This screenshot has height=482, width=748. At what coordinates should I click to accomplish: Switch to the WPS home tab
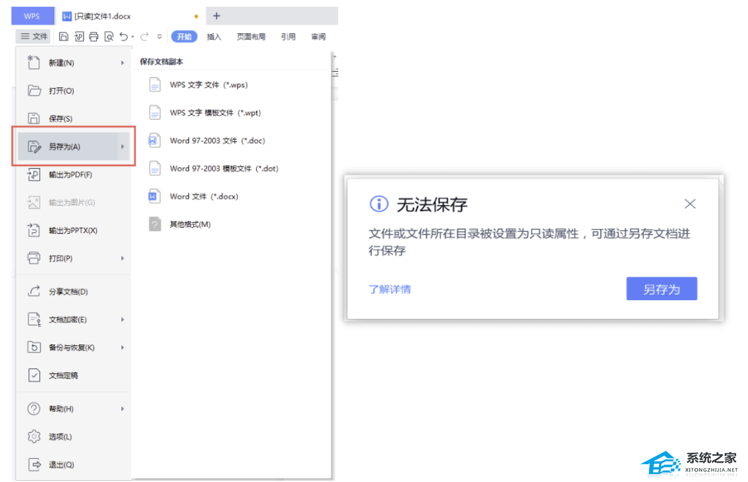(x=33, y=16)
